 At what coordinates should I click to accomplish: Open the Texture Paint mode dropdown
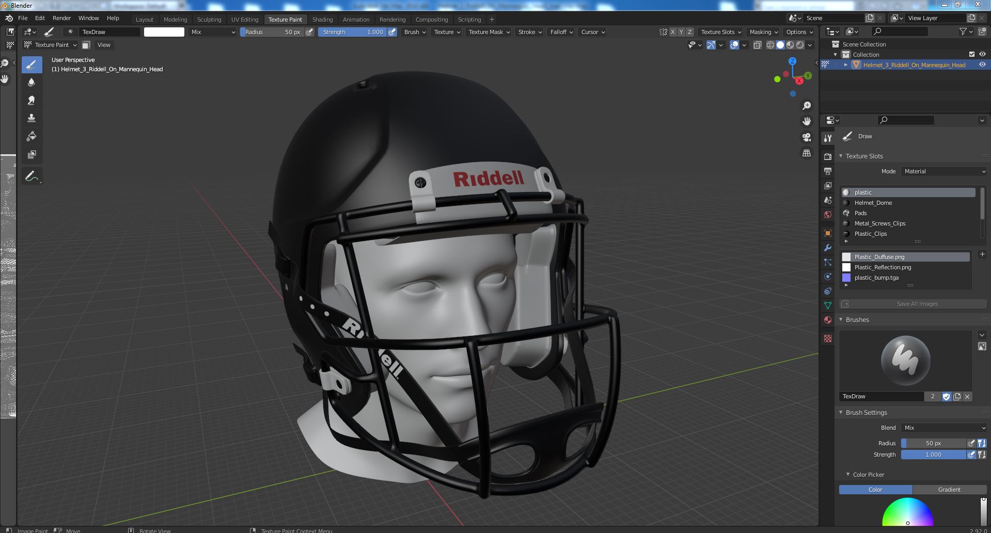[51, 45]
